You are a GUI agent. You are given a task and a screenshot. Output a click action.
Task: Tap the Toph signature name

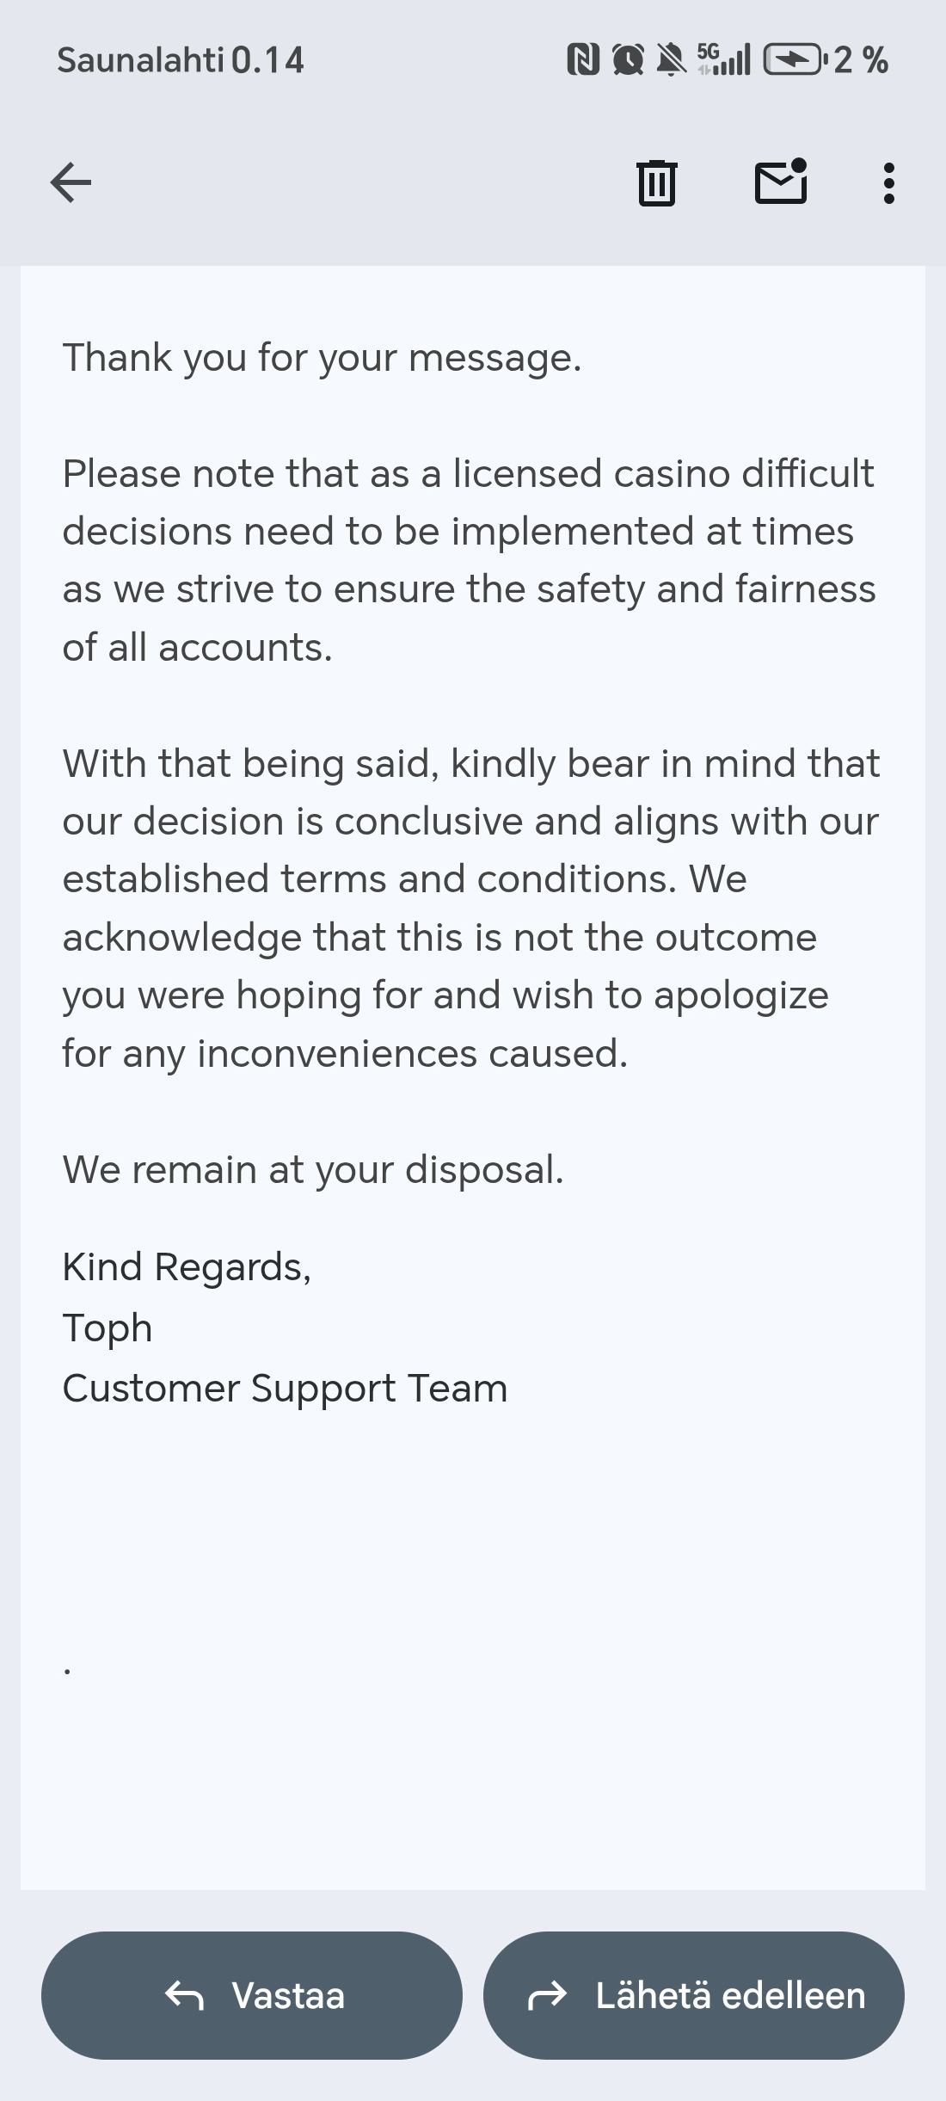[107, 1328]
